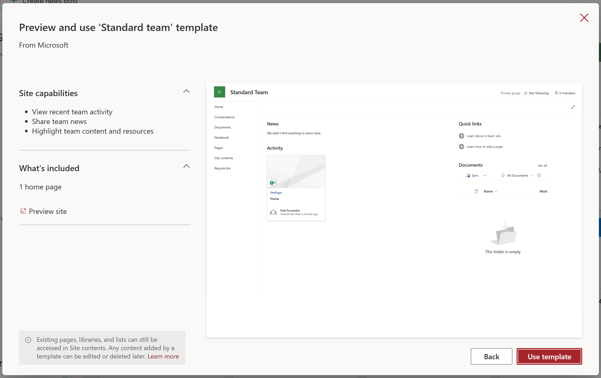The width and height of the screenshot is (601, 378).
Task: Click the Documents details info icon
Action: (539, 176)
